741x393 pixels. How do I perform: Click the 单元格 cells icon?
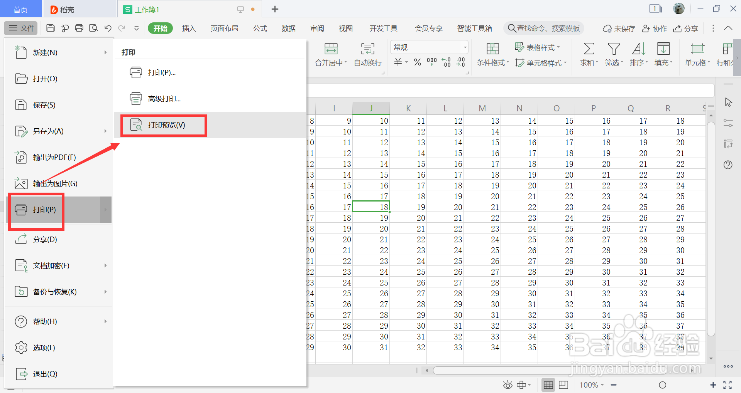(697, 49)
